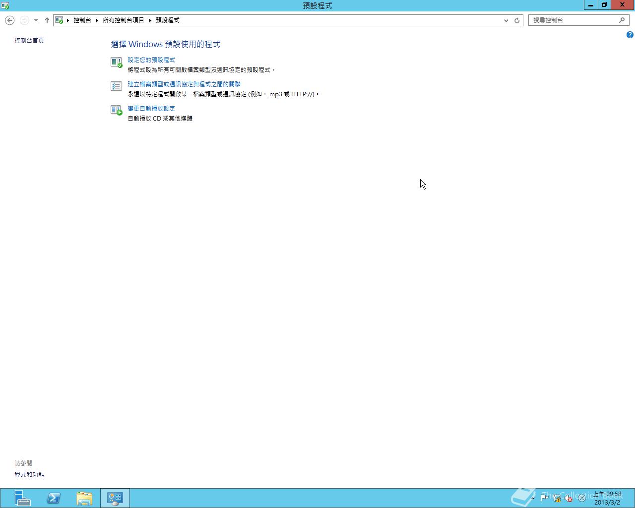Click the network warning tray icon
635x508 pixels.
[x=557, y=498]
